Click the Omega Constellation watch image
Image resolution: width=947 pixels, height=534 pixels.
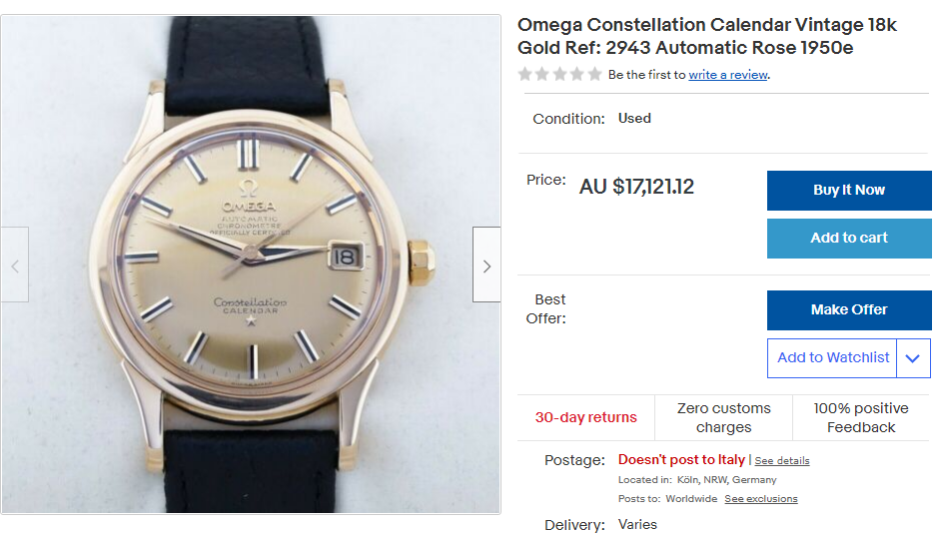(250, 265)
